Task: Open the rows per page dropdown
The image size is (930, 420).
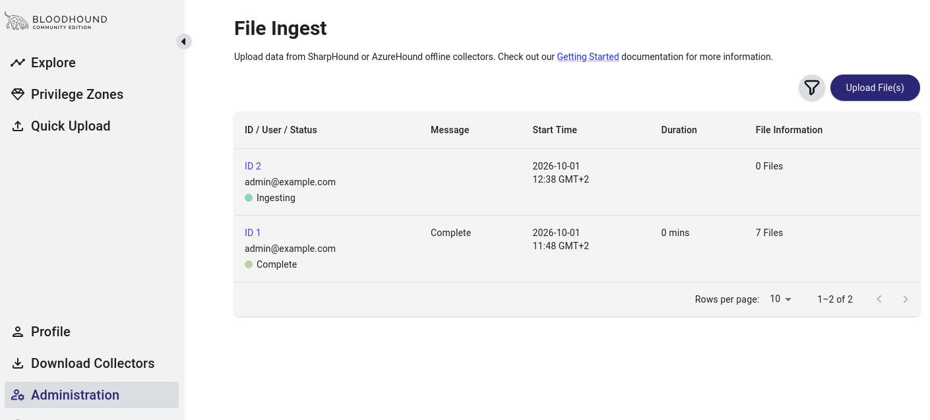Action: 781,299
